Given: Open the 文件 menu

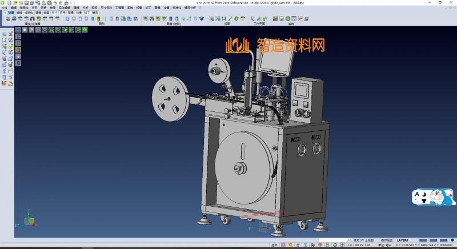Looking at the screenshot, I should tap(5, 7).
